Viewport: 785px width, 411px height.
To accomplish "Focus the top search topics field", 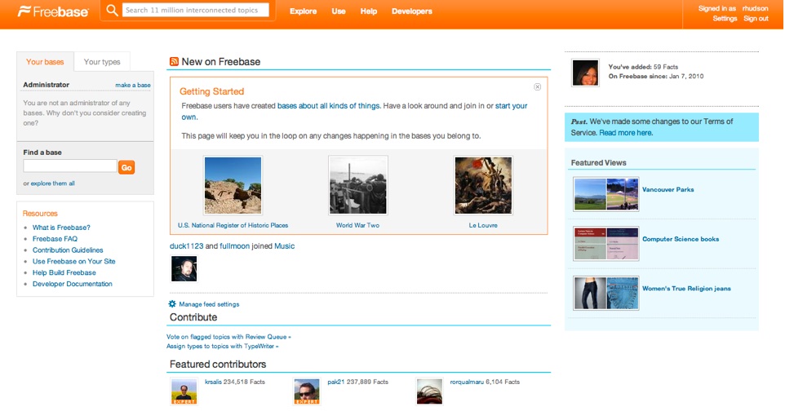I will click(196, 10).
